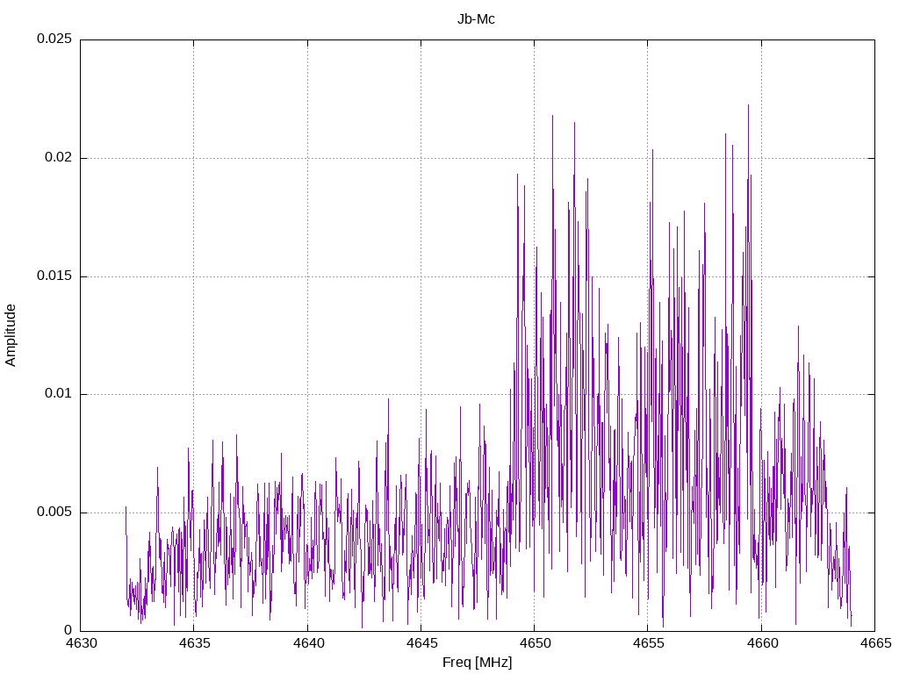899x674 pixels.
Task: Click the x-axis tick label 4640
Action: (x=308, y=643)
